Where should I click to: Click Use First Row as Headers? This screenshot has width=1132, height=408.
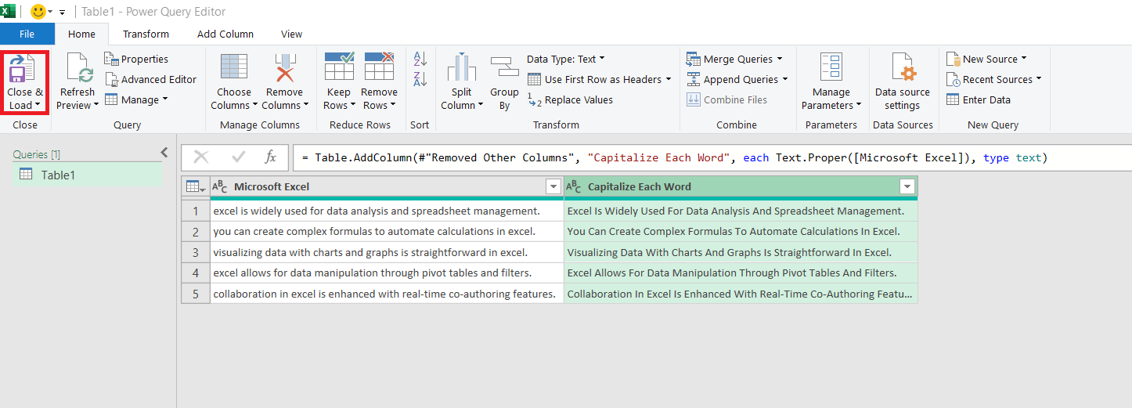(600, 79)
